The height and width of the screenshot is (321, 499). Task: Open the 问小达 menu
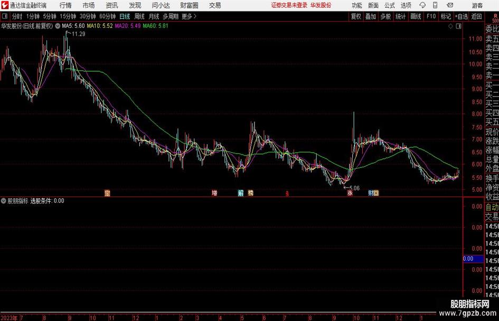pos(161,5)
